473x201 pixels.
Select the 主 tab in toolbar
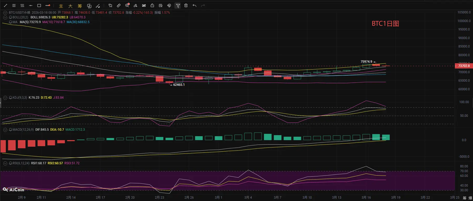pos(61,6)
